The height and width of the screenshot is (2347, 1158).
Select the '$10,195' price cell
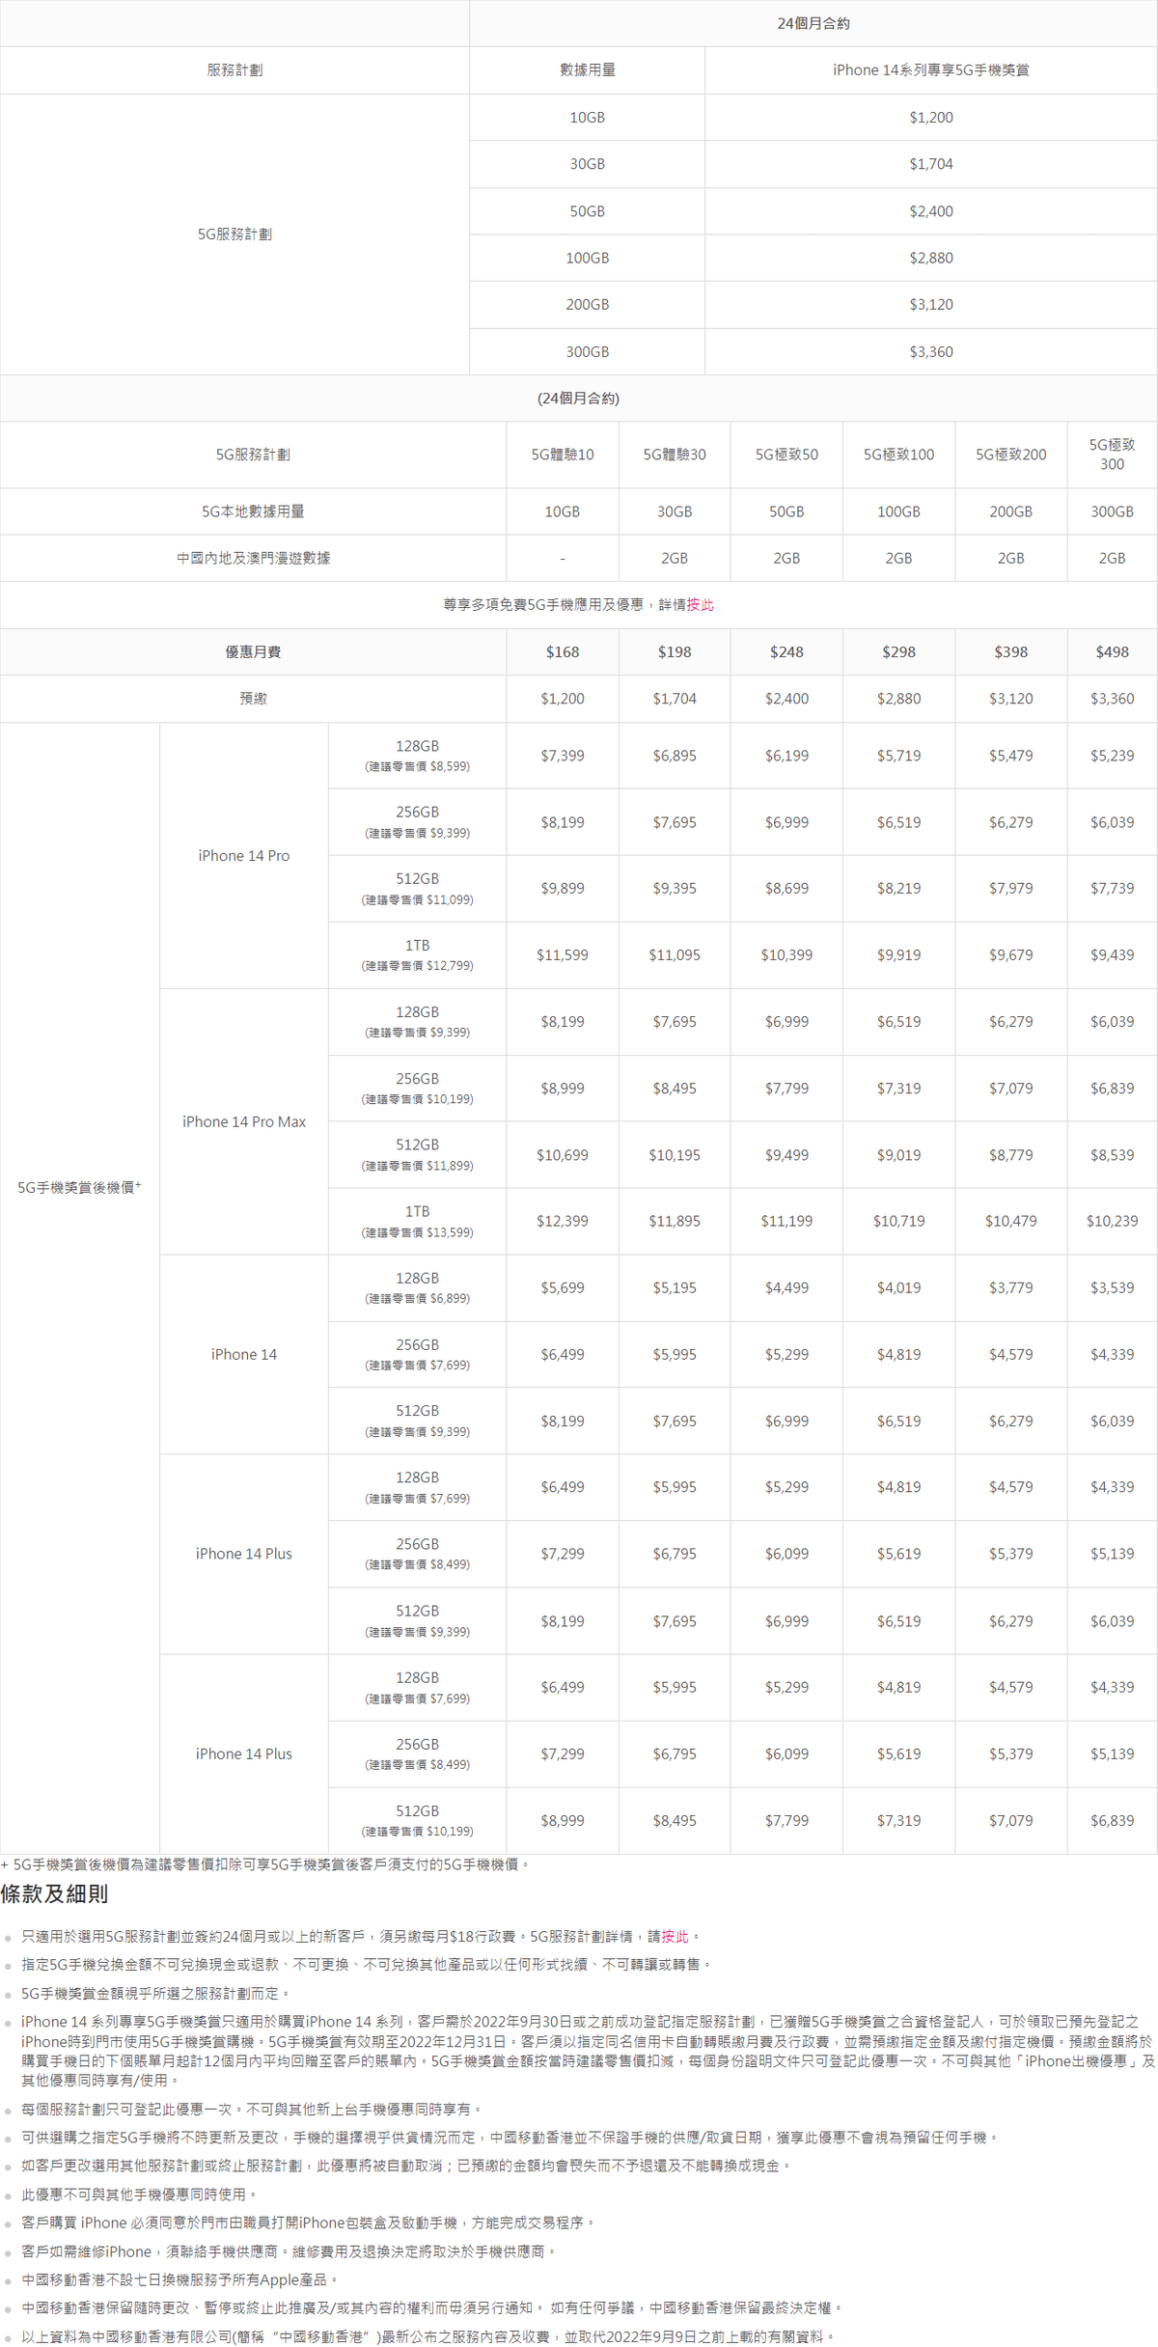point(675,1155)
